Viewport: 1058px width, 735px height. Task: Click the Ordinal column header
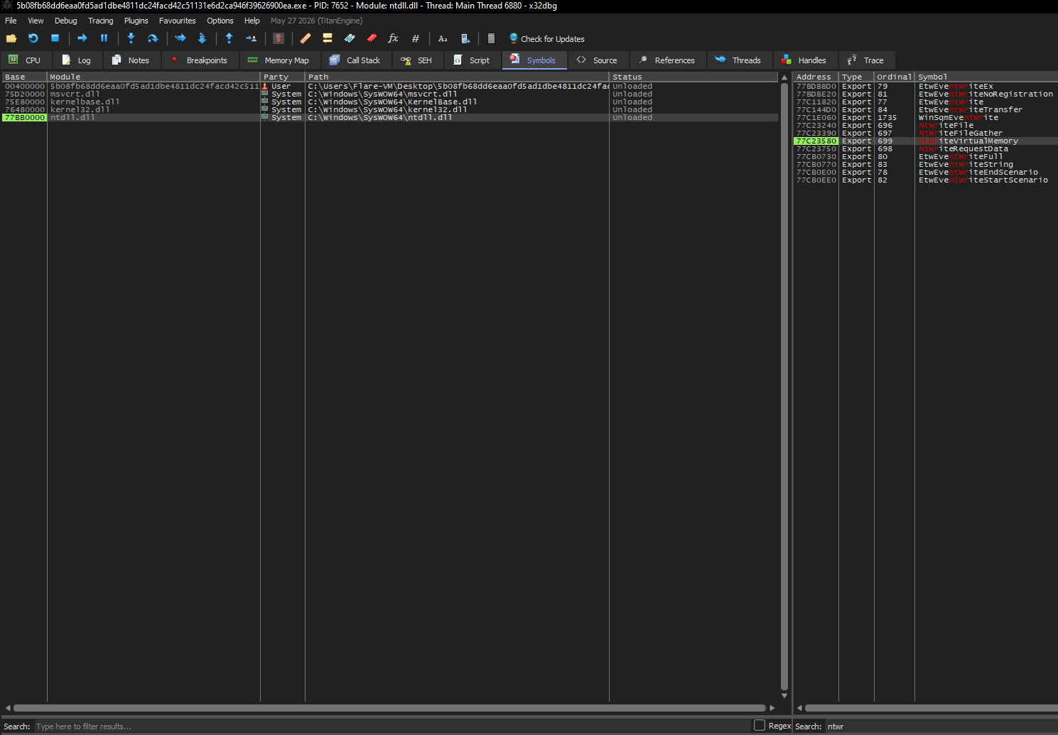(894, 77)
